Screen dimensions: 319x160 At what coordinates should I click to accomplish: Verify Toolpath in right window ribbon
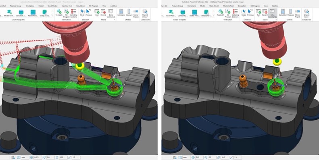click(221, 12)
